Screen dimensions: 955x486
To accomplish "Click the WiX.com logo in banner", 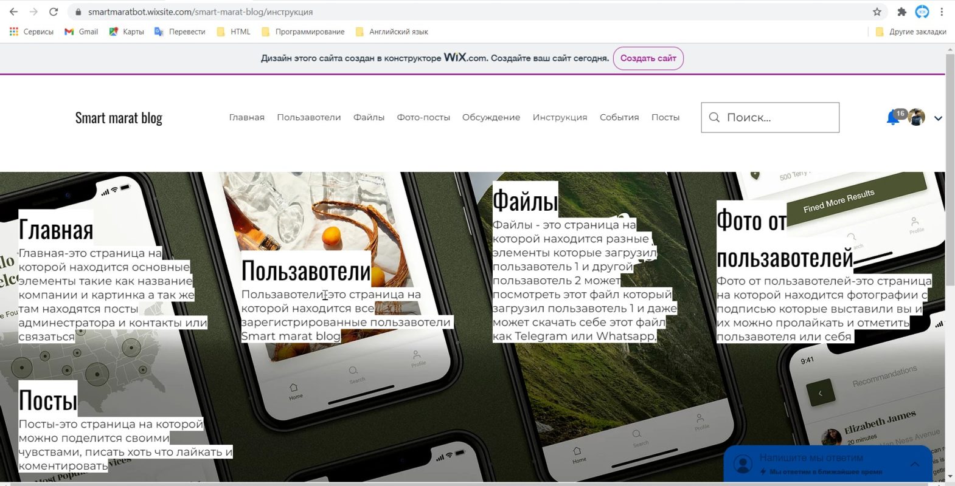I will [465, 58].
